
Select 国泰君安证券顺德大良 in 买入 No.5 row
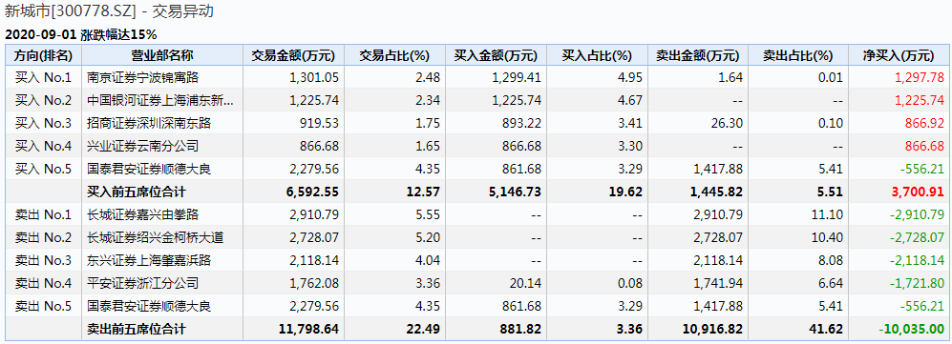click(149, 169)
